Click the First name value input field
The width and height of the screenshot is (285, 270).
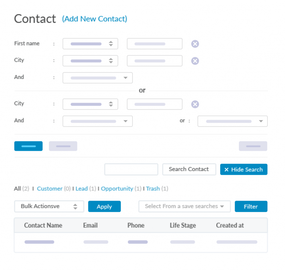pyautogui.click(x=154, y=44)
